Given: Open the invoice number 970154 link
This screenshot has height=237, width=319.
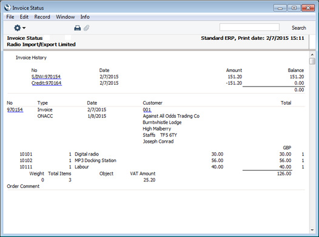Looking at the screenshot, I should pyautogui.click(x=15, y=109).
